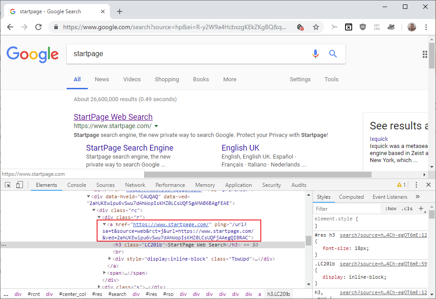Open the user profile avatar

pos(412,27)
